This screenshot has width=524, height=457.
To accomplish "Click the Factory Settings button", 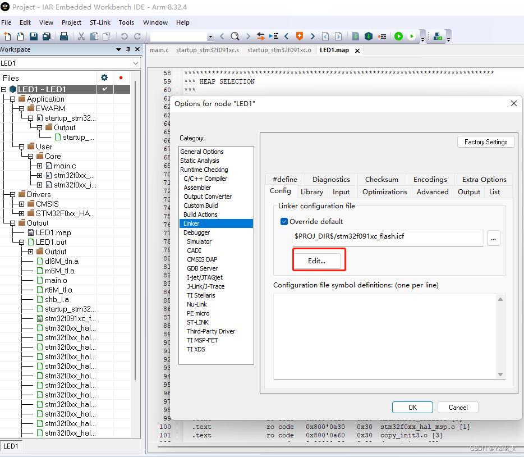I will [485, 141].
